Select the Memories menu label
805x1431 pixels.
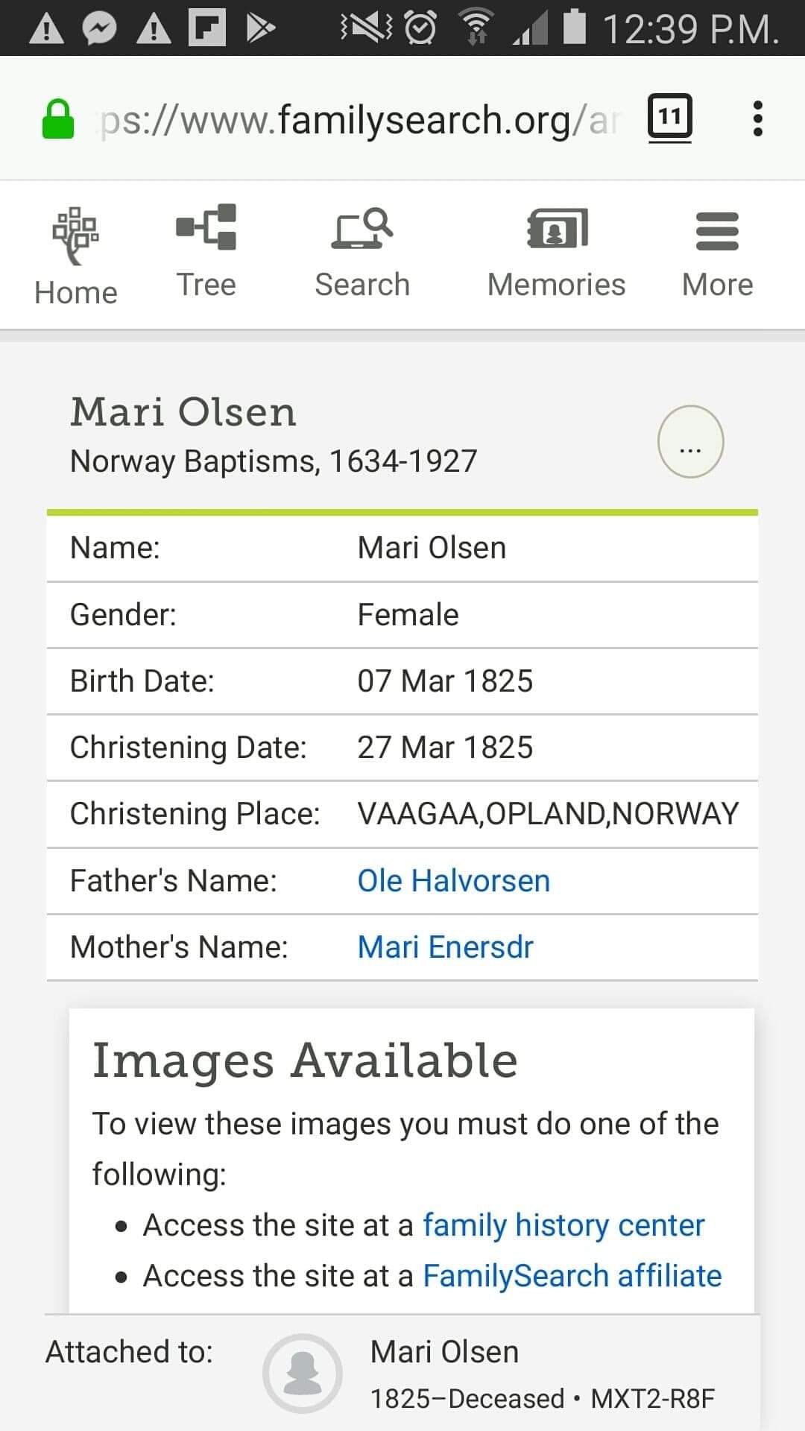556,285
